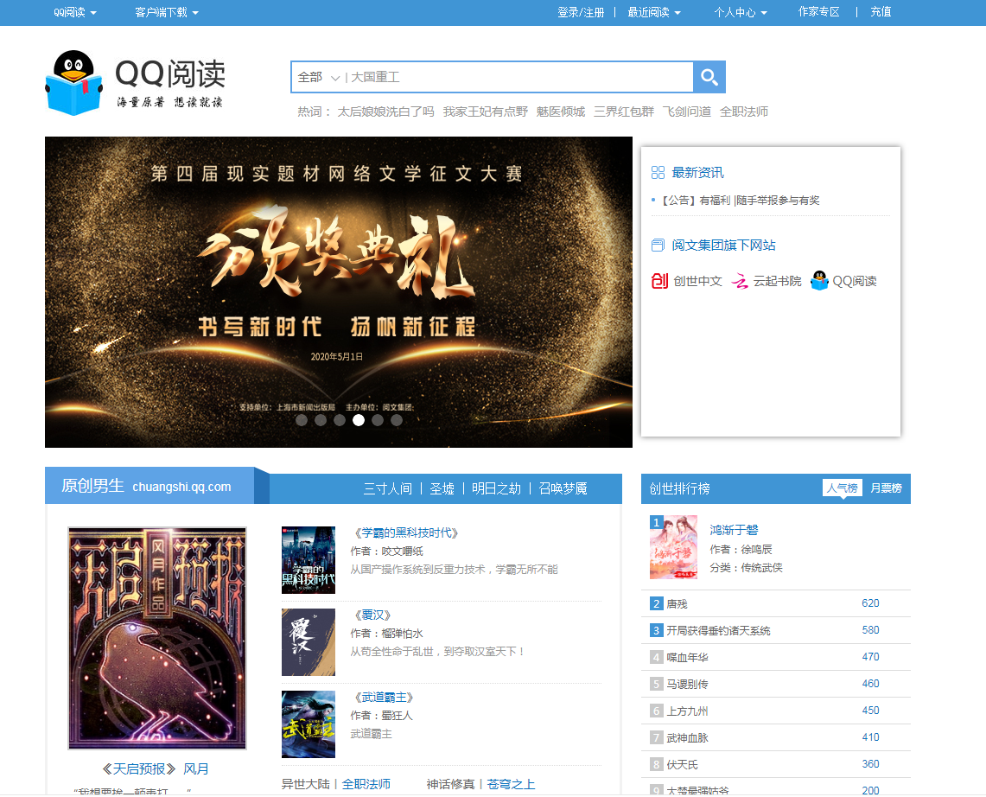This screenshot has width=986, height=797.
Task: Click the 最新资讯 grid icon
Action: [x=658, y=173]
